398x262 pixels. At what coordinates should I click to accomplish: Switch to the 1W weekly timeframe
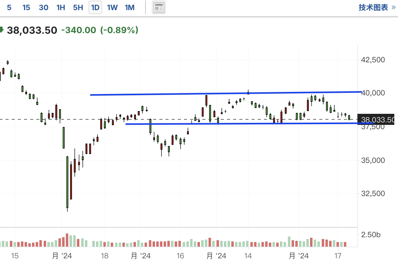(x=112, y=8)
